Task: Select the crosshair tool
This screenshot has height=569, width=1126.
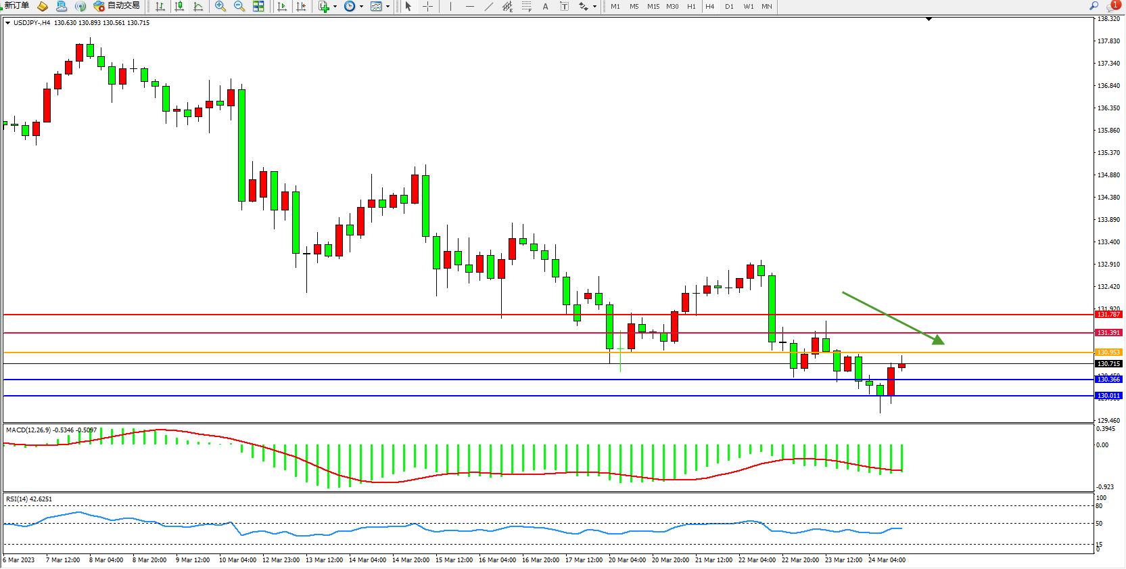Action: (x=427, y=6)
